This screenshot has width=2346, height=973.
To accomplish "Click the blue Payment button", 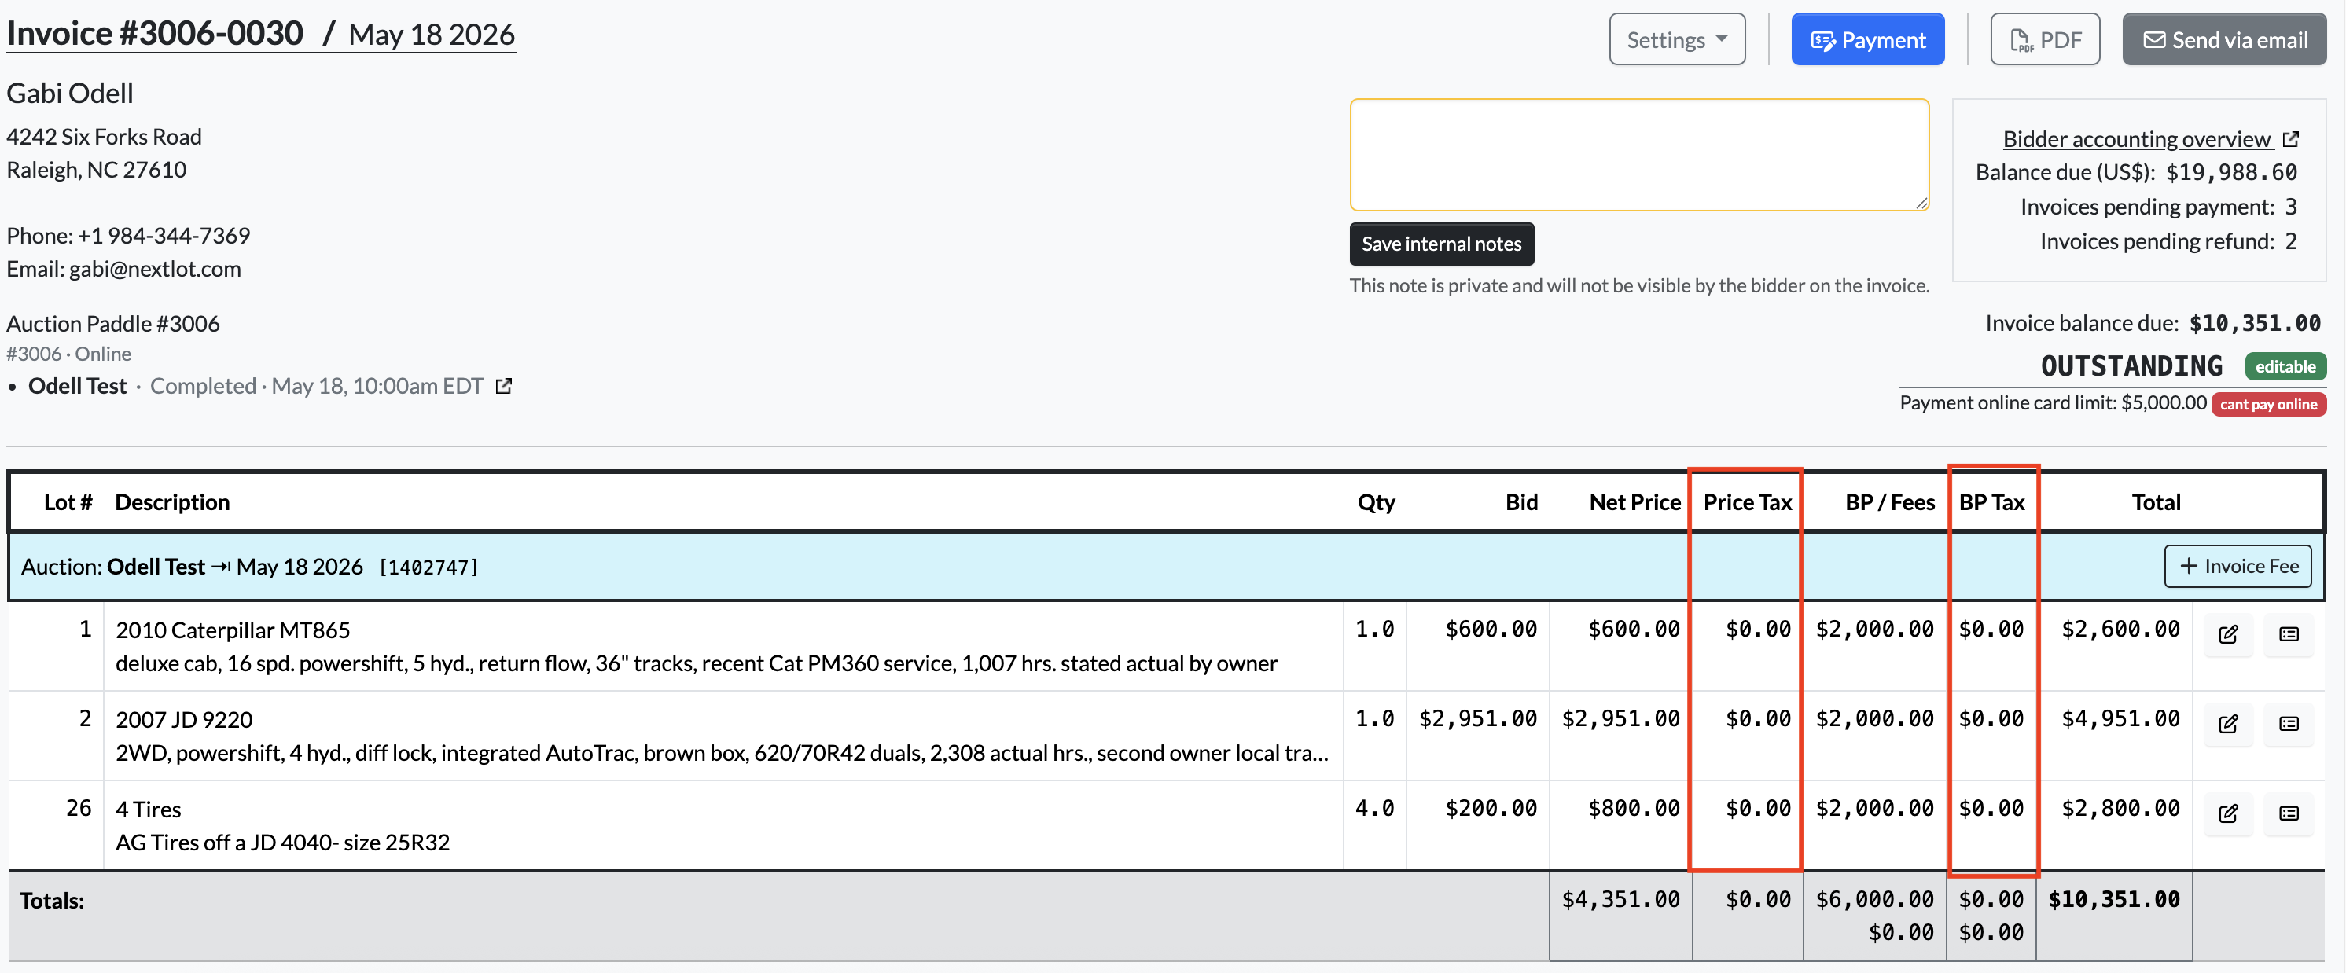I will coord(1867,39).
